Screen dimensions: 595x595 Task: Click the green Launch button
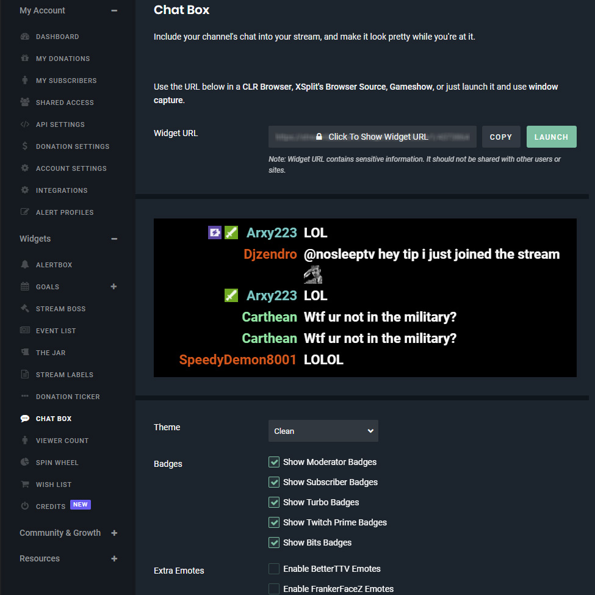point(551,137)
